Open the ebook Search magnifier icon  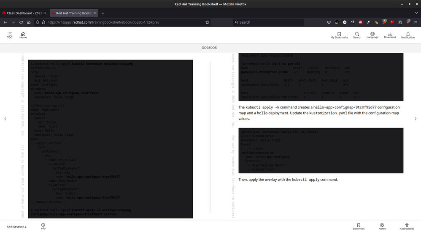357,35
